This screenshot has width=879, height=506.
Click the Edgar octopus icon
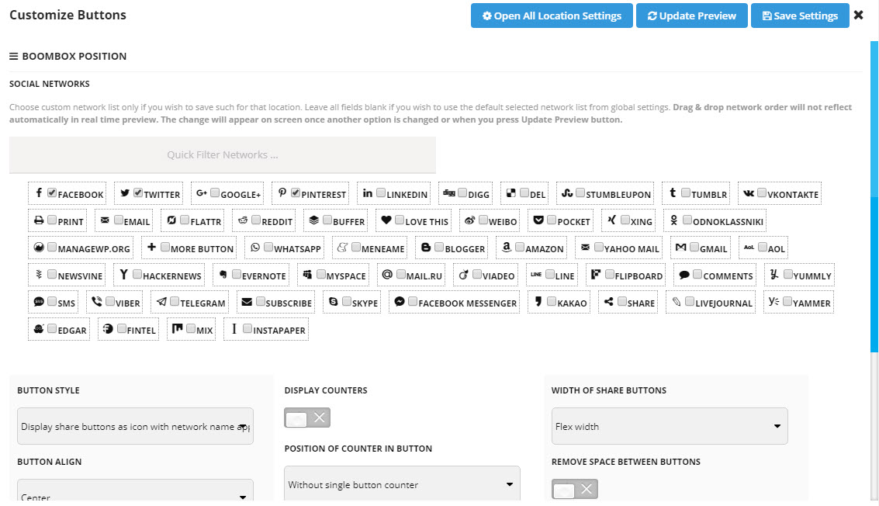click(39, 329)
